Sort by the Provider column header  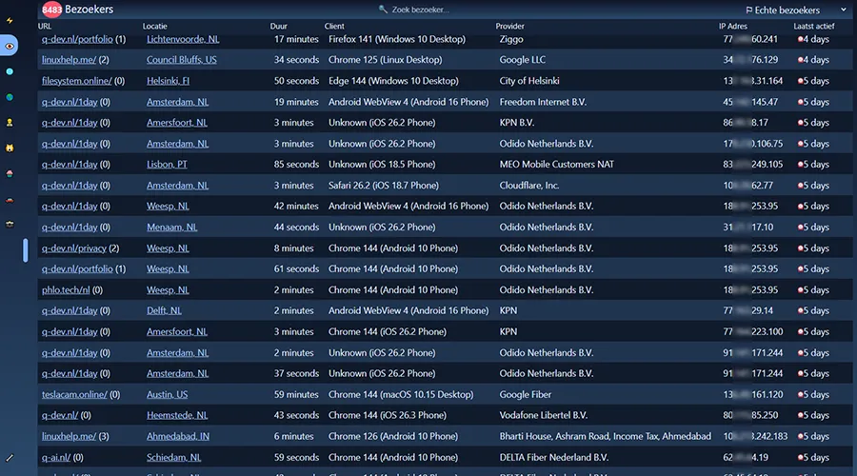pos(509,26)
